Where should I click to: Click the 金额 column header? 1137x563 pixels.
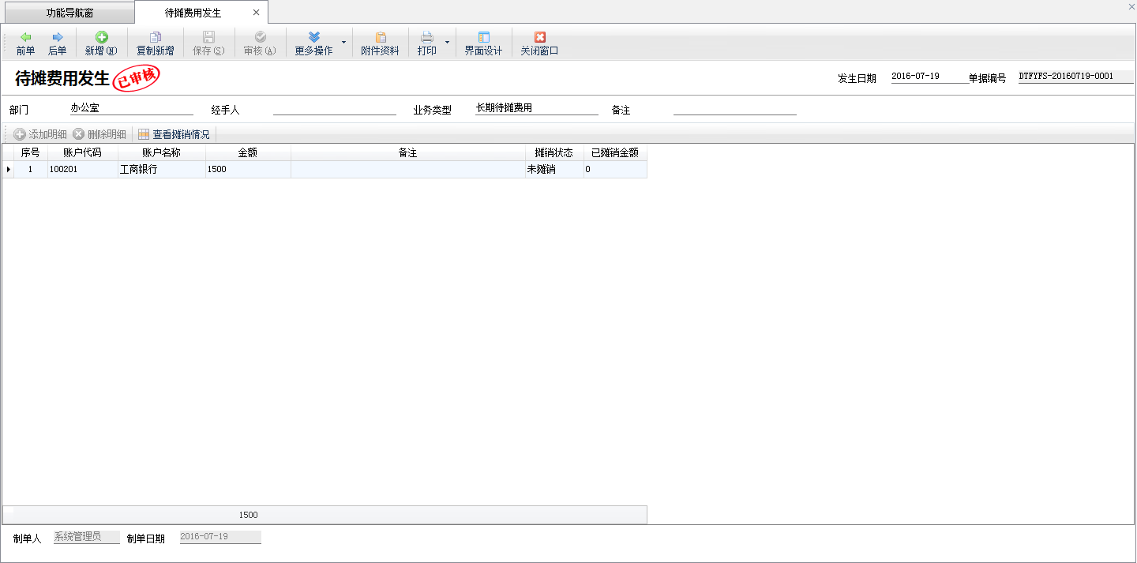(x=248, y=152)
